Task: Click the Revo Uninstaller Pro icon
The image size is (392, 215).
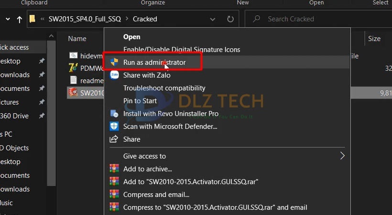Action: pyautogui.click(x=114, y=114)
